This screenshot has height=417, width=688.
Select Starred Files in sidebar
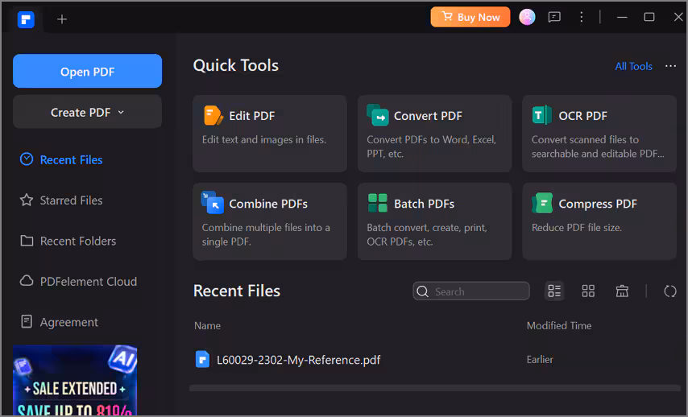click(x=61, y=200)
